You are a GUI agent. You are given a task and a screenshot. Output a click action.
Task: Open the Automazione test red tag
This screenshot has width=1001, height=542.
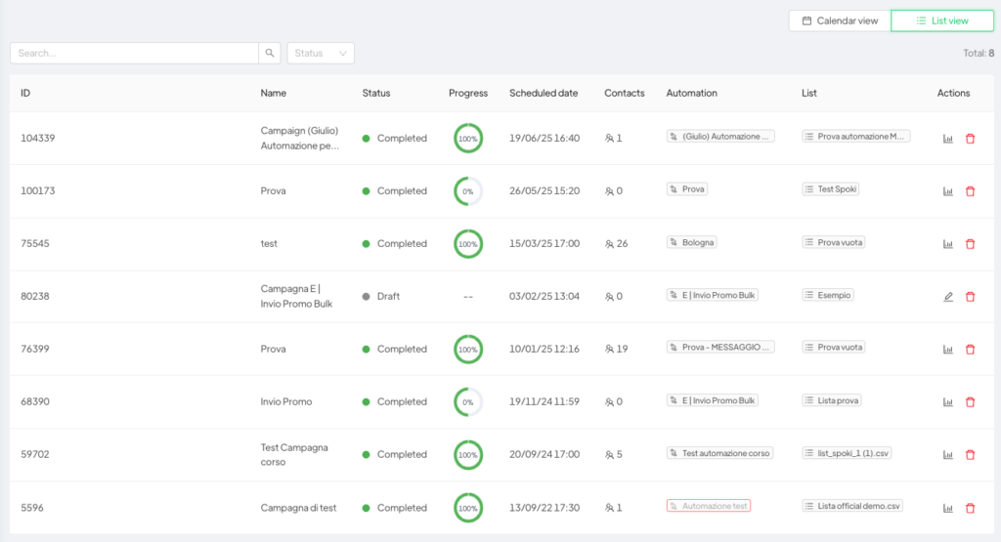(x=709, y=506)
